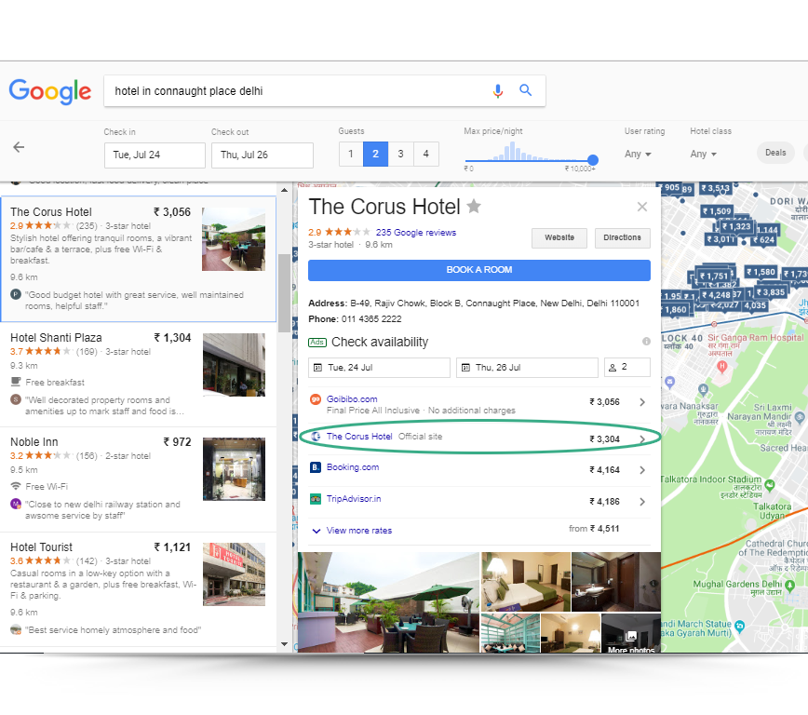Image resolution: width=808 pixels, height=715 pixels.
Task: Click the blue search magnifier icon
Action: [526, 90]
